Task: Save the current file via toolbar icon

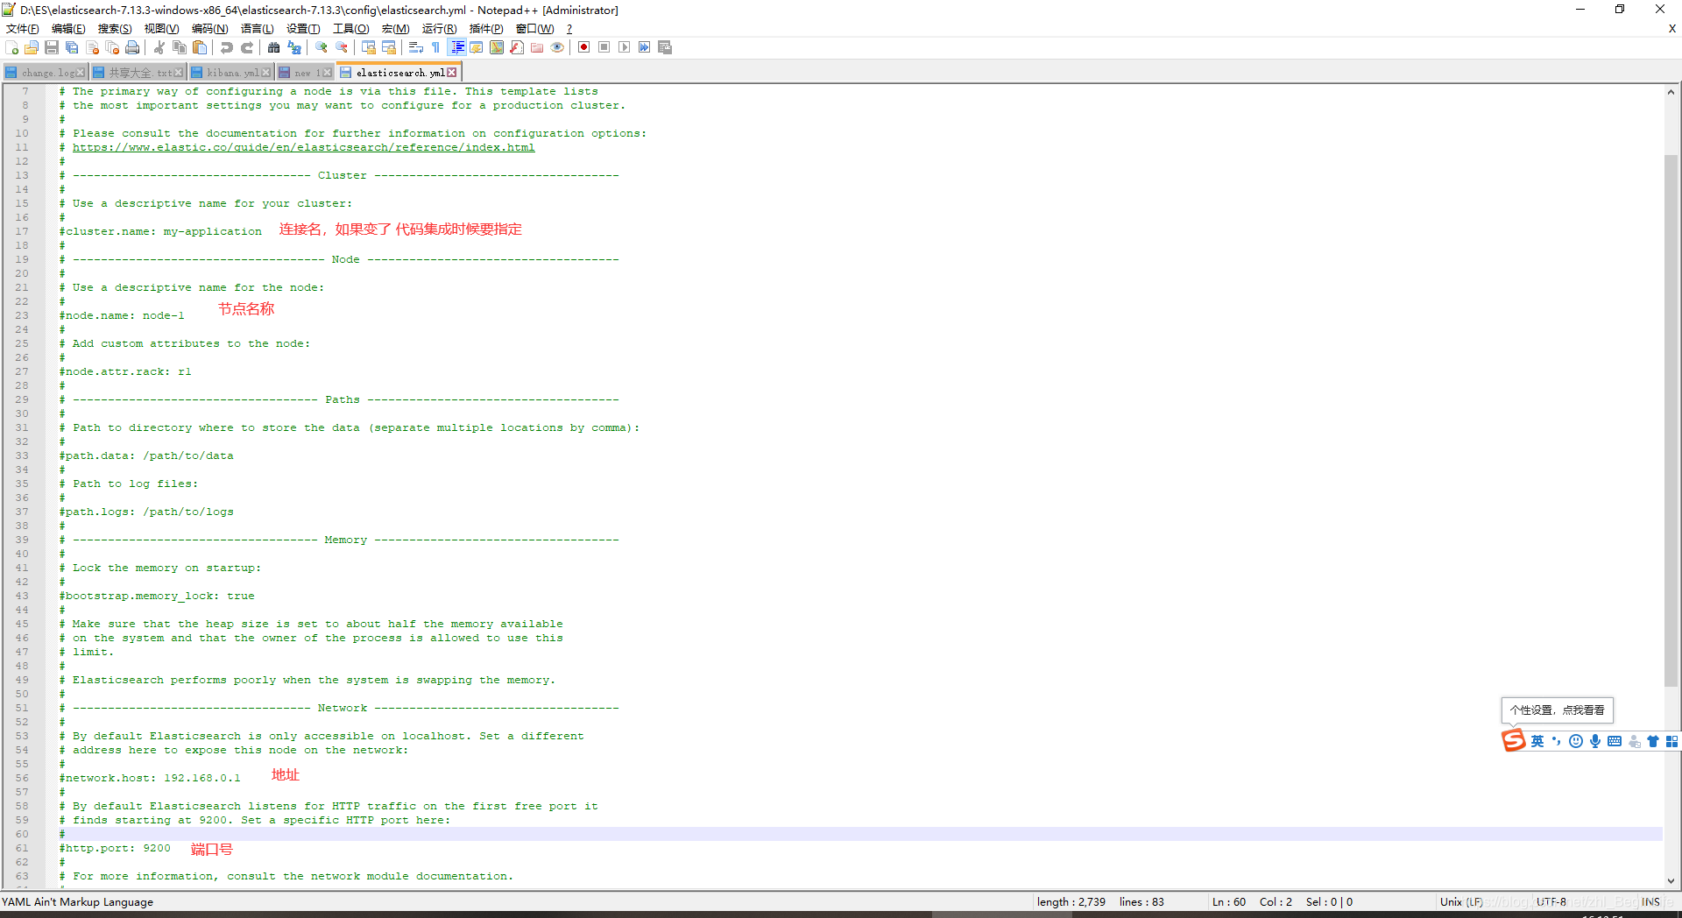Action: [x=52, y=47]
